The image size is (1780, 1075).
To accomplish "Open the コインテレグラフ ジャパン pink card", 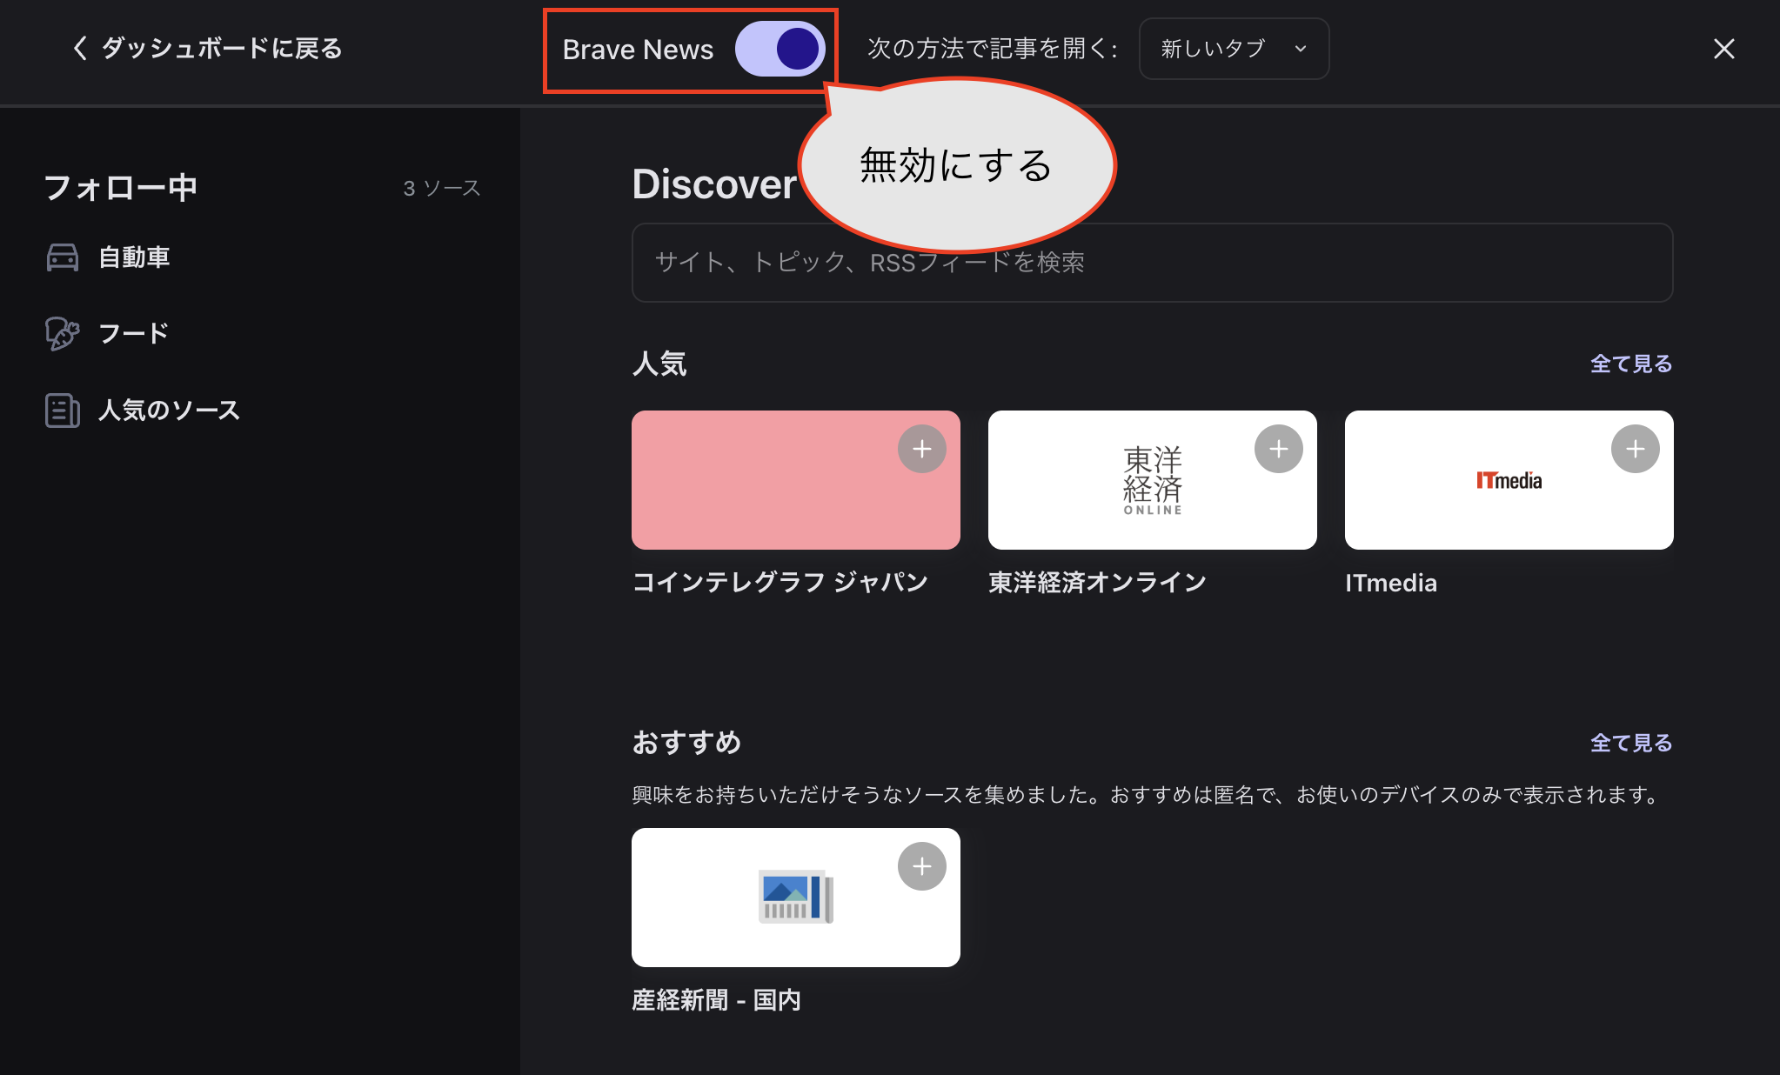I will (x=796, y=480).
